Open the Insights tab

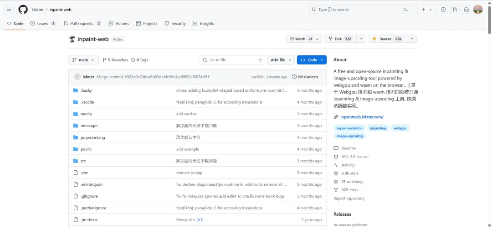pyautogui.click(x=203, y=24)
